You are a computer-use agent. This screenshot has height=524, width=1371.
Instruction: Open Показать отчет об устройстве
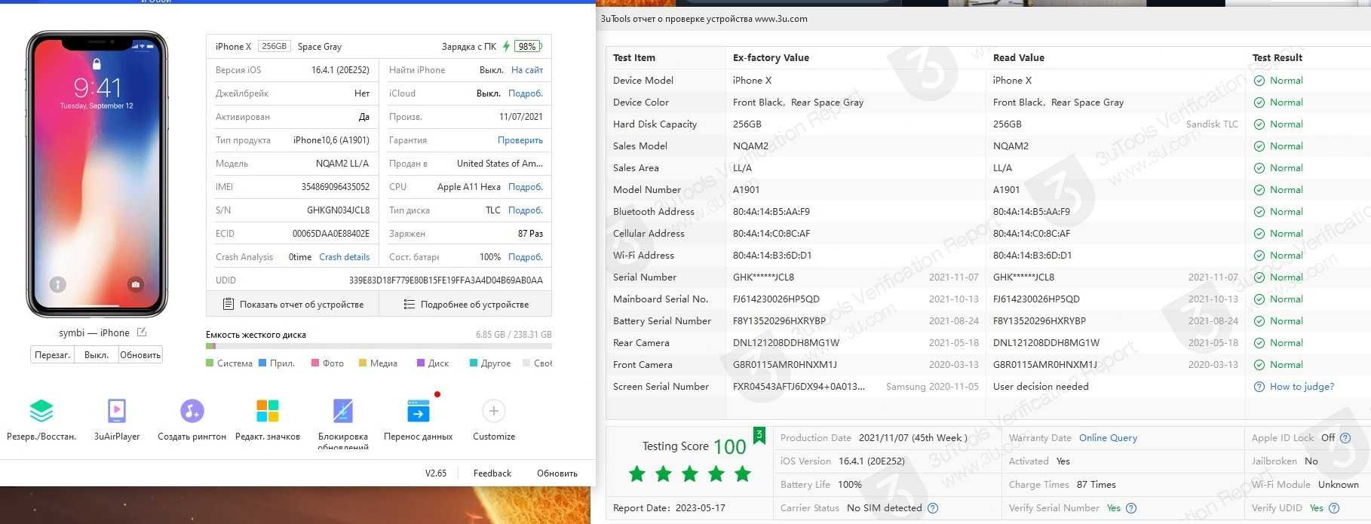[293, 305]
